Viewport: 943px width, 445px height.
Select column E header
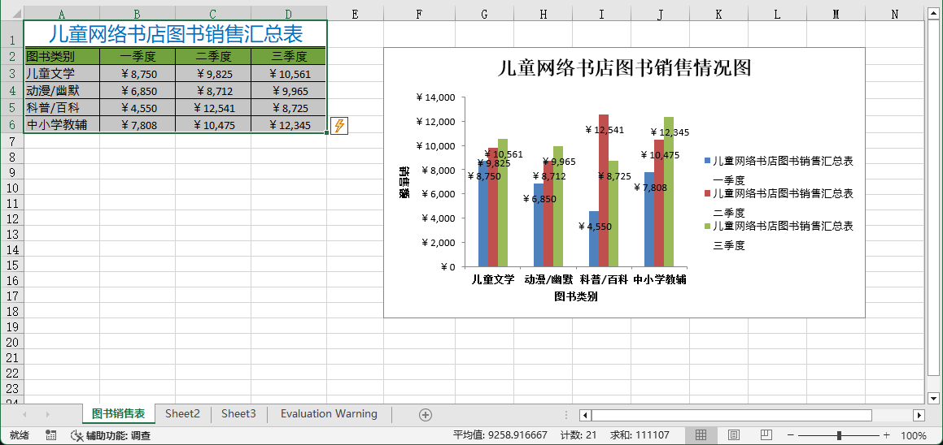pos(355,14)
